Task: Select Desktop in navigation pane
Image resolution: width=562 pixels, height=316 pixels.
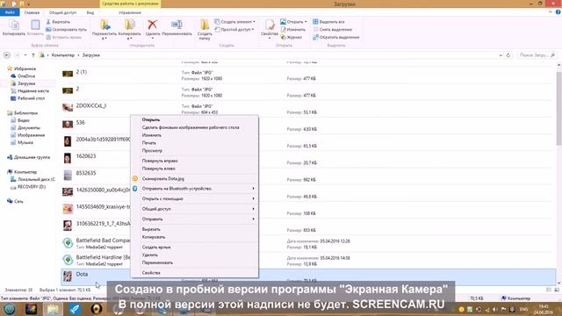Action: 31,98
